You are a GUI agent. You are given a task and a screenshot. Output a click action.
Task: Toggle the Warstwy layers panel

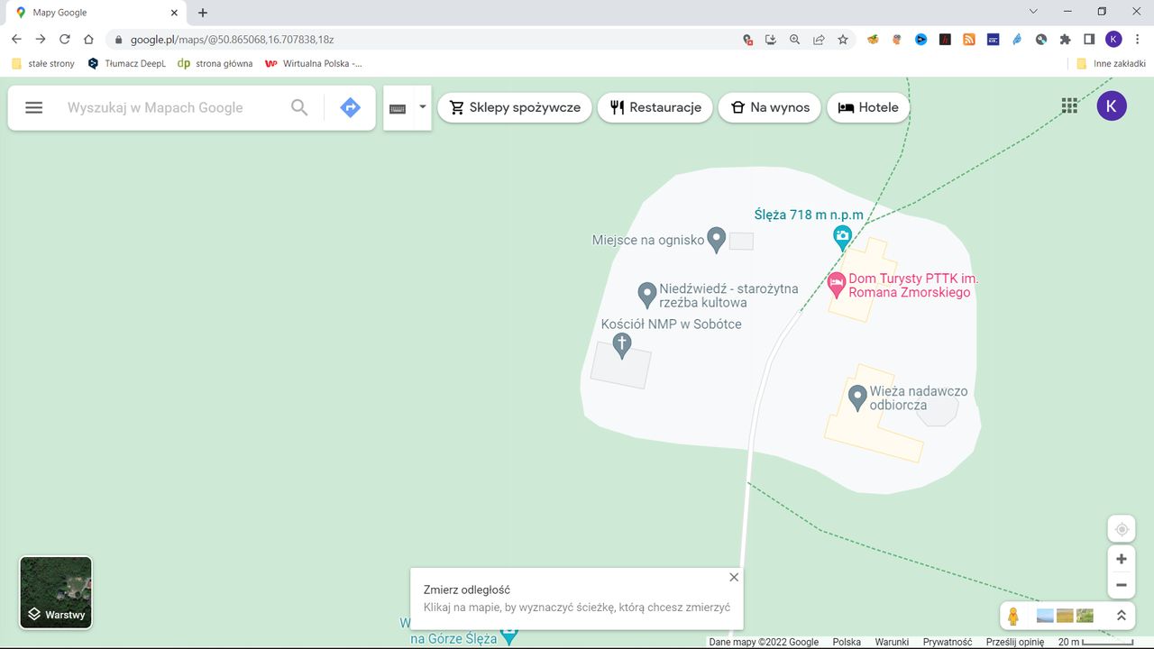pos(55,591)
